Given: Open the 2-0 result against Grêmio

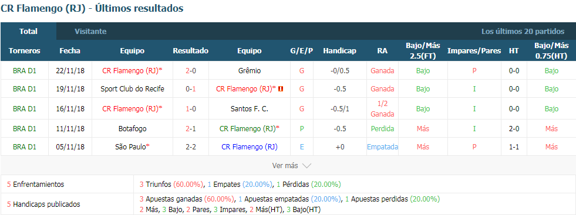Looking at the screenshot, I should pos(191,71).
